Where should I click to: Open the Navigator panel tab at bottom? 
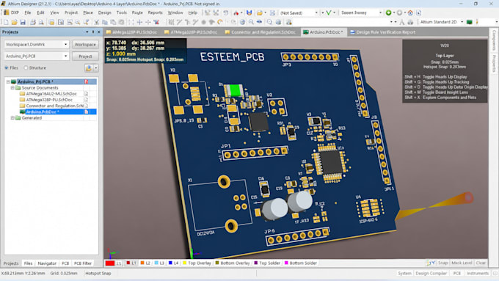[47, 263]
